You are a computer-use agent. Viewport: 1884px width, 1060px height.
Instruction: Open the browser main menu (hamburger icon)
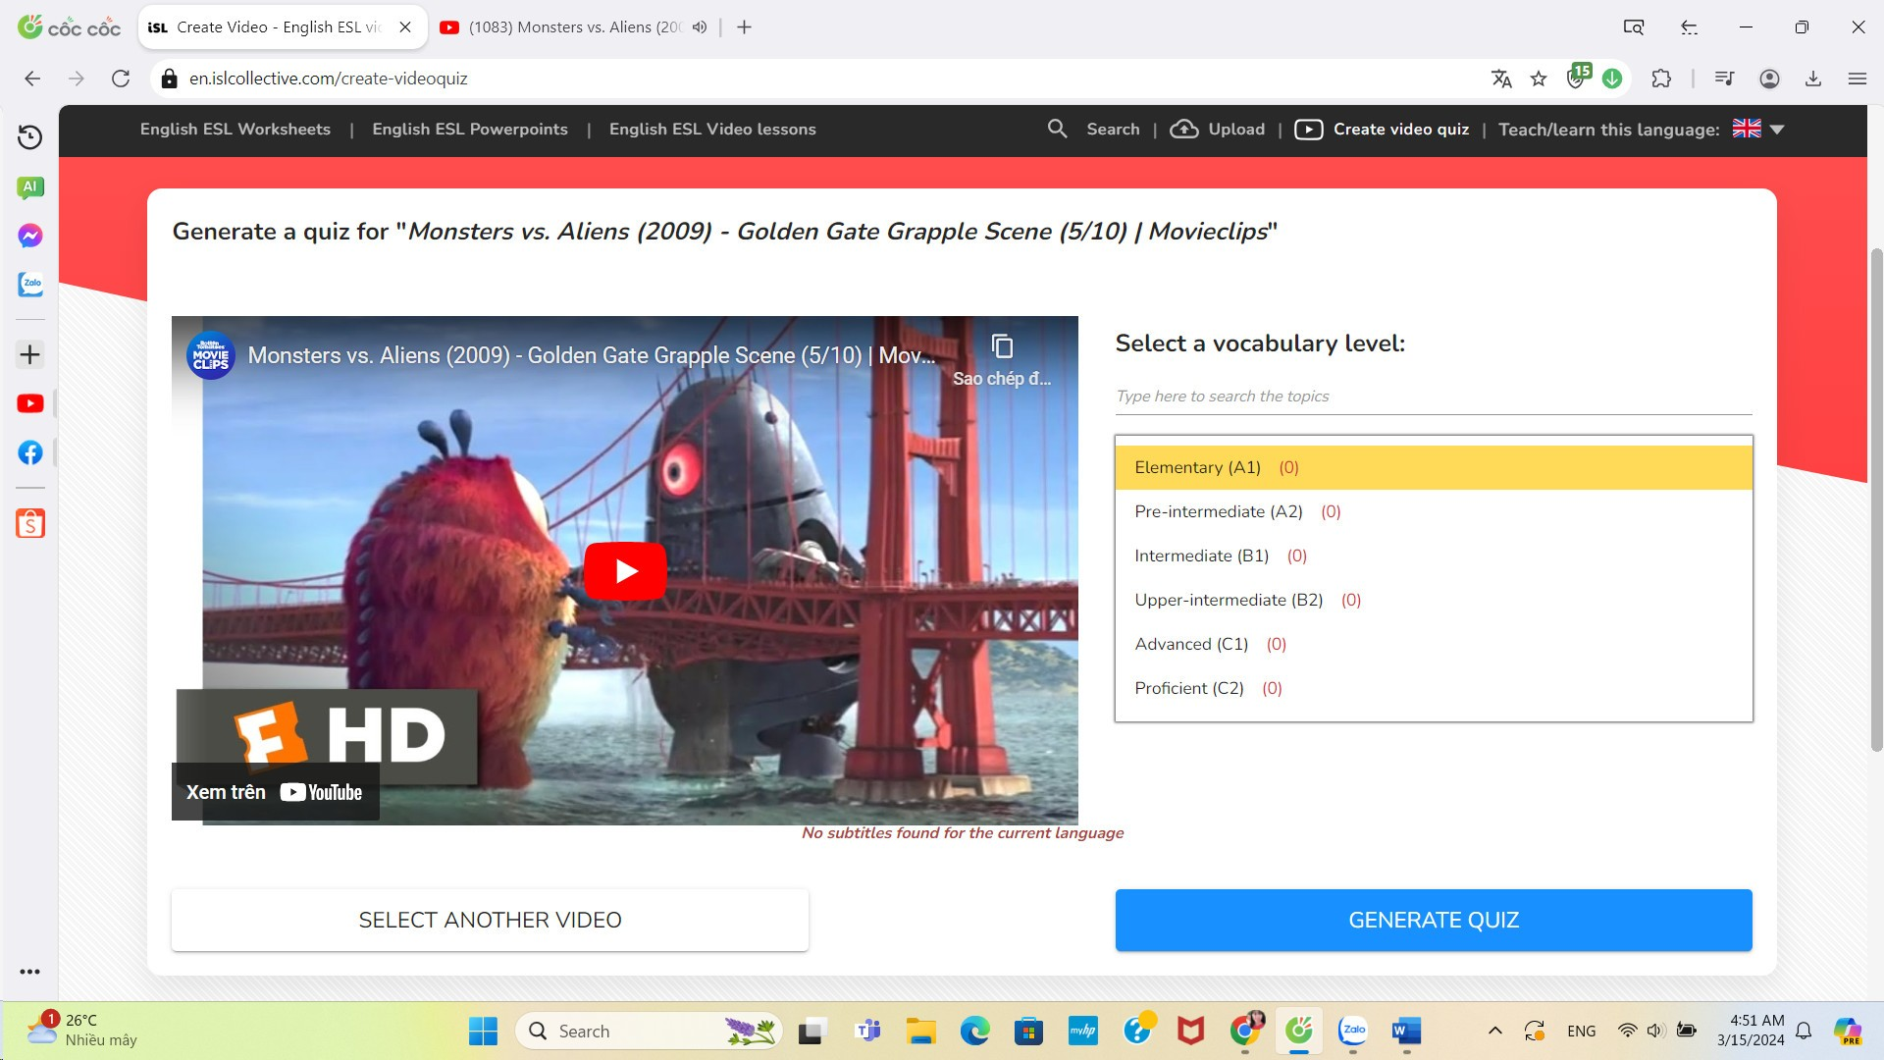click(1857, 79)
